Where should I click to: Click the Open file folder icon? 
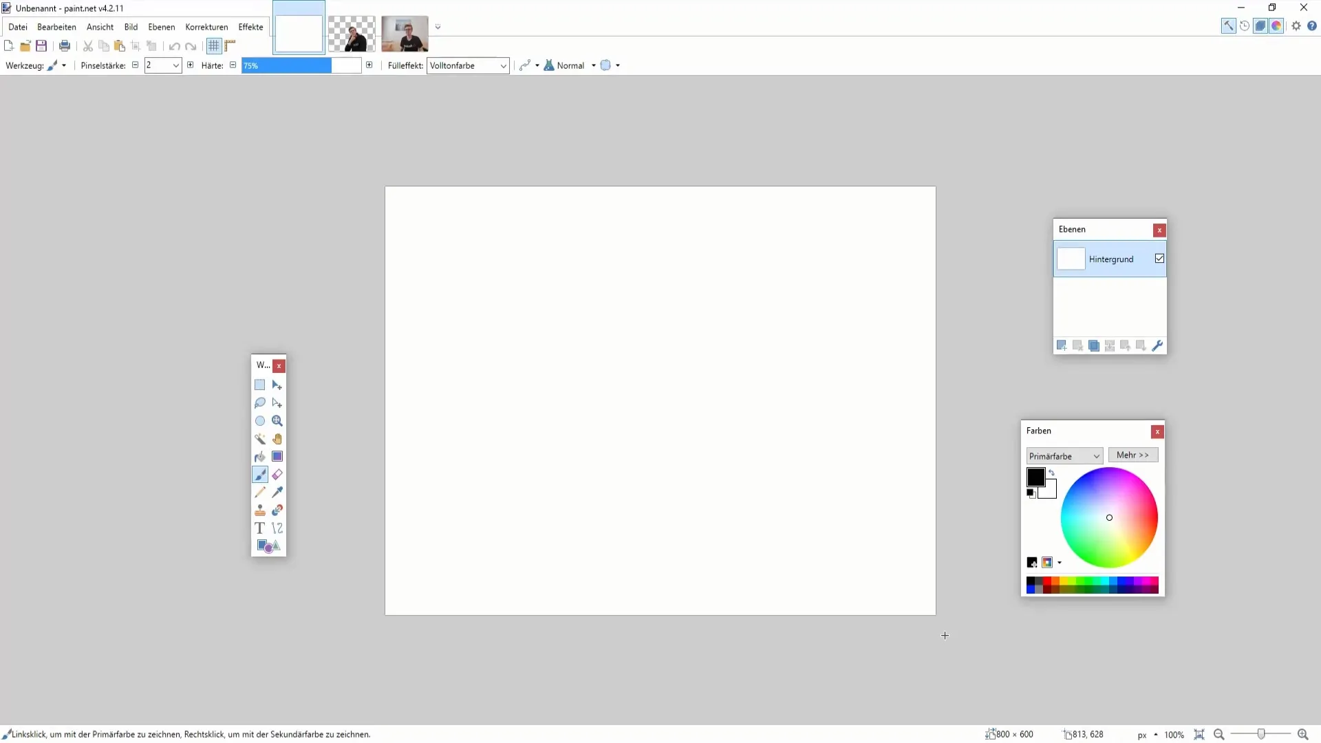25,46
